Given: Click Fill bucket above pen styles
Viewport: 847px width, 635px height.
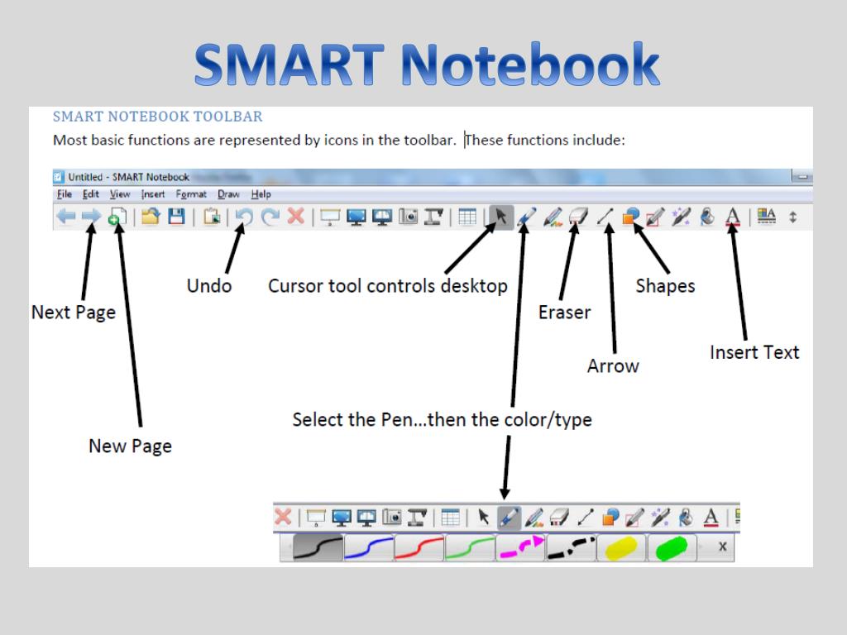Looking at the screenshot, I should click(x=686, y=518).
